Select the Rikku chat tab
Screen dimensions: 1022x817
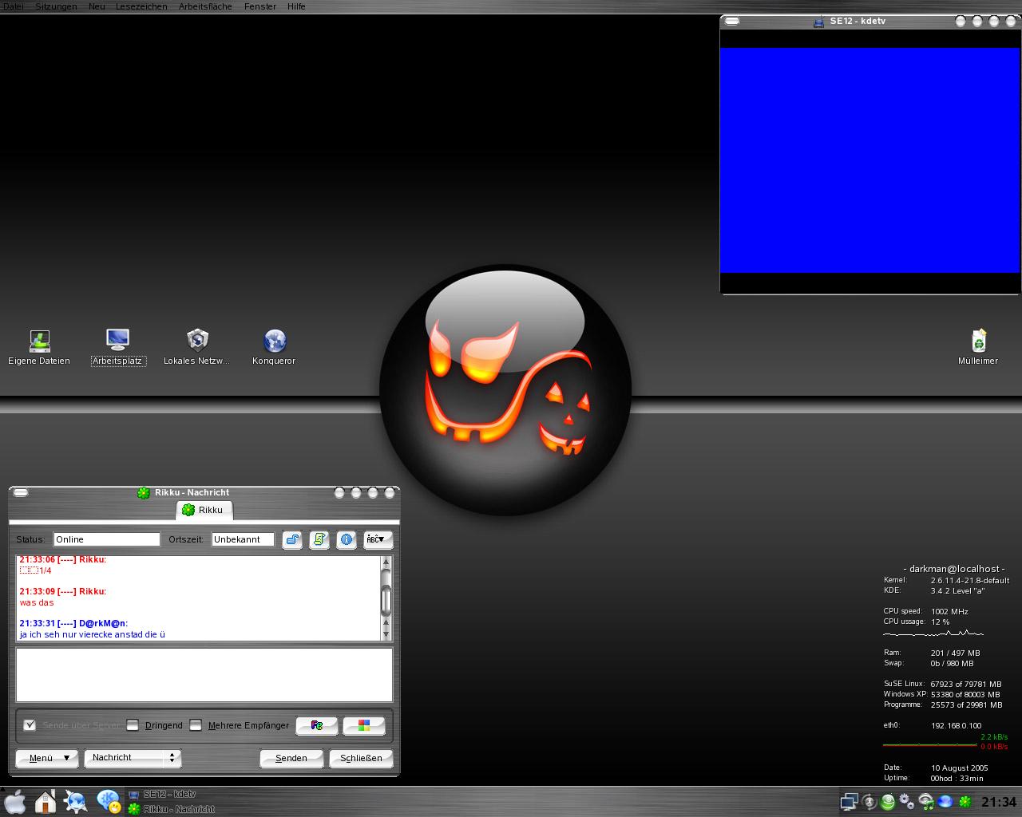pyautogui.click(x=204, y=510)
